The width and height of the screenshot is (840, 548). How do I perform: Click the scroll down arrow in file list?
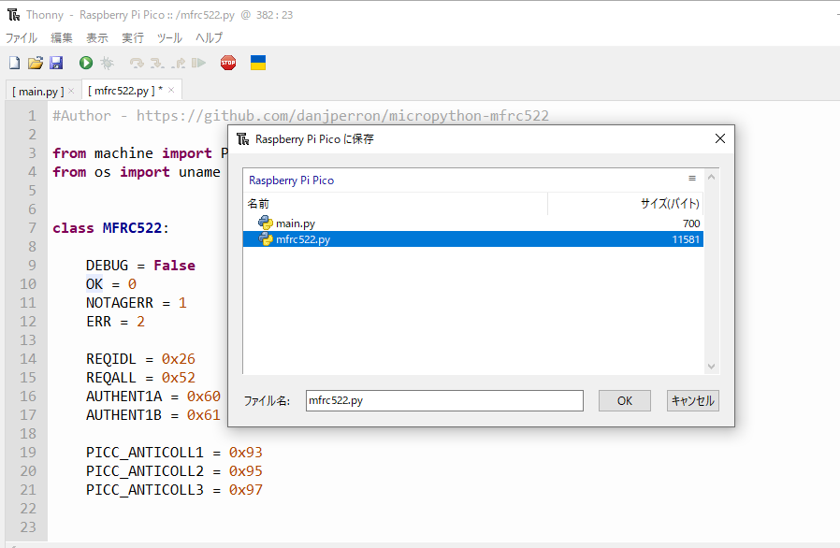coord(712,367)
